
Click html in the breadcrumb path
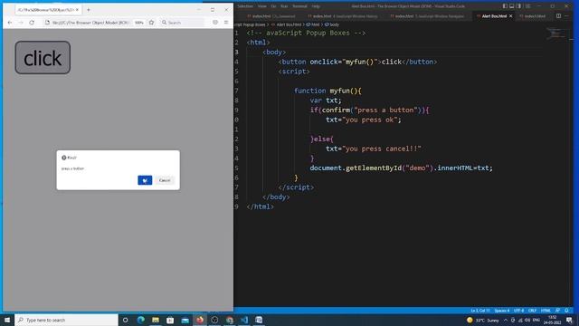[x=313, y=24]
